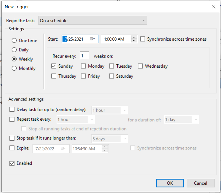Click the Cancel button

[201, 183]
